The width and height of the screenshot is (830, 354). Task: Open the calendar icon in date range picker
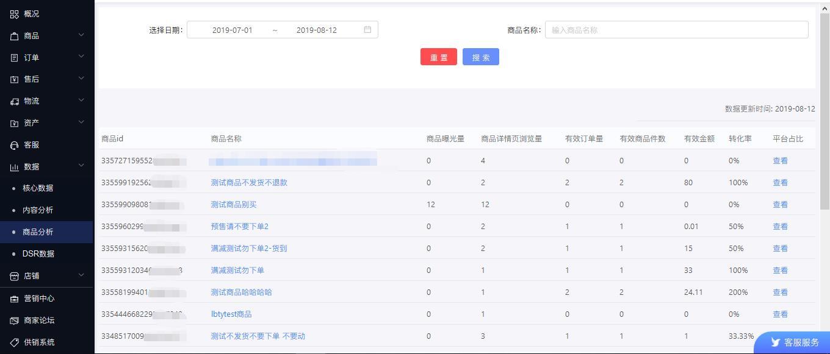(367, 29)
